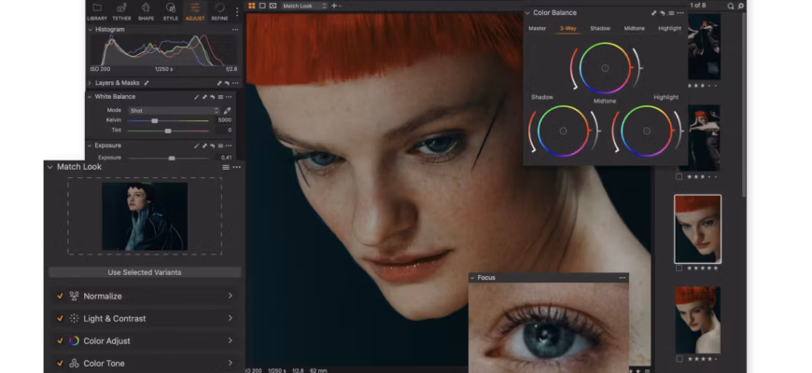Click brush icon beside Layers & Masks
Viewport: 812px width, 373px height.
(146, 83)
